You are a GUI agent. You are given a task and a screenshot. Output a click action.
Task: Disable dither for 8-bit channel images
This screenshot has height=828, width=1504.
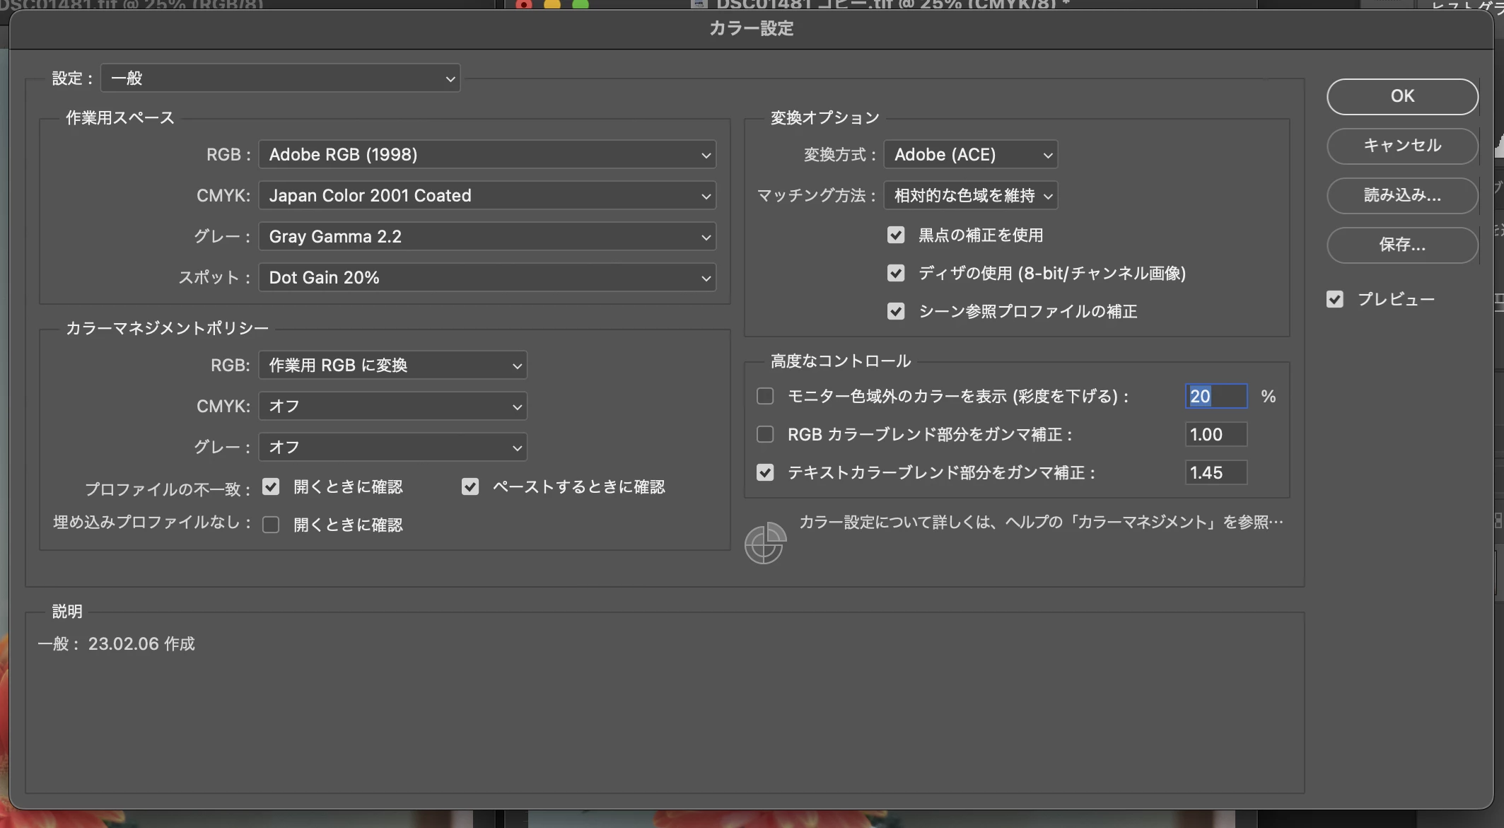[x=896, y=273]
